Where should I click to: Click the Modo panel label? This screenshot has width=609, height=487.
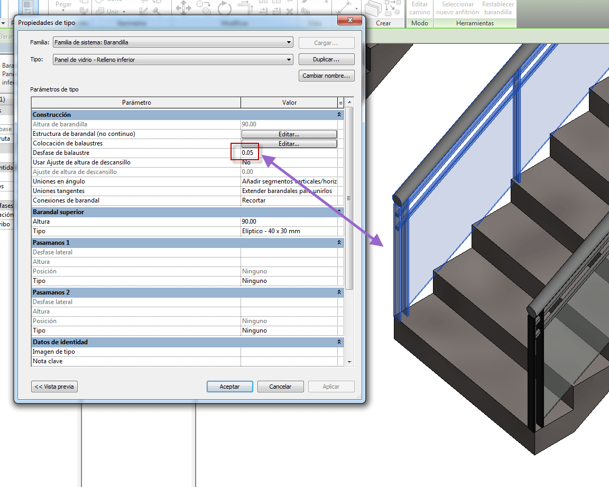(419, 23)
